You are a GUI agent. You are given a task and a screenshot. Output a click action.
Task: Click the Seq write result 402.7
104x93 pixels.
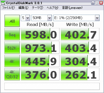(x=80, y=34)
